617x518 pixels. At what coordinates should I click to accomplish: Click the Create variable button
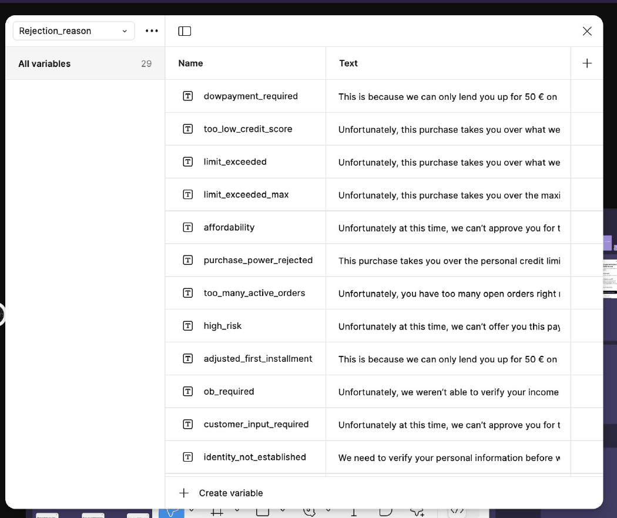[221, 493]
